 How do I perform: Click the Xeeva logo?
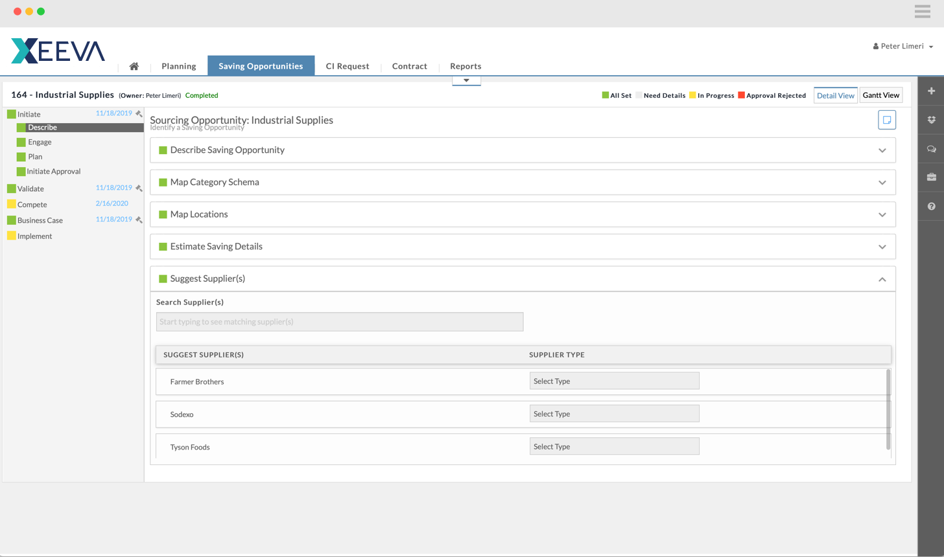[58, 51]
